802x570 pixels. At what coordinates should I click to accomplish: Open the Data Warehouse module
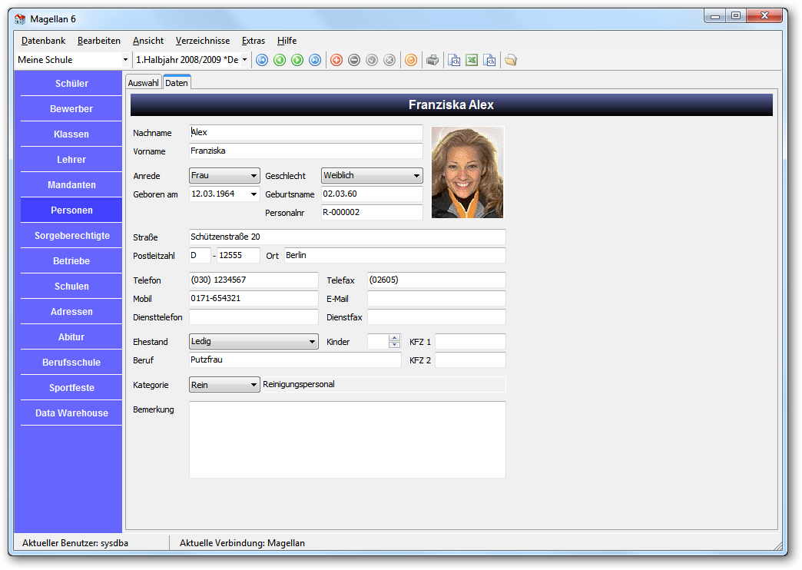click(71, 413)
